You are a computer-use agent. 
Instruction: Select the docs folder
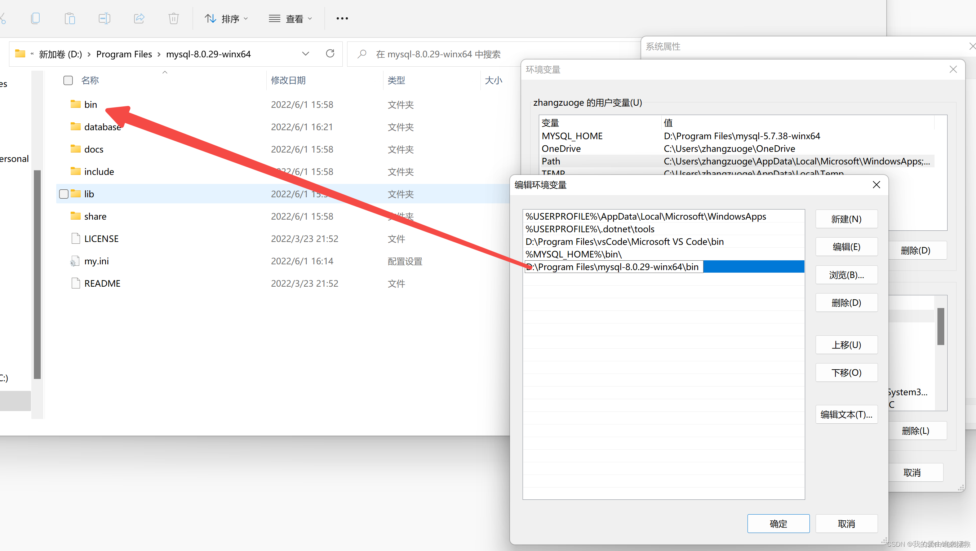click(x=94, y=149)
